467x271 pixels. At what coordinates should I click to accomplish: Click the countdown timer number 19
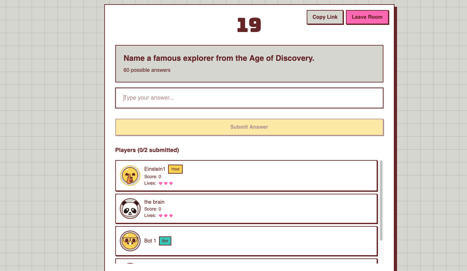coord(249,25)
